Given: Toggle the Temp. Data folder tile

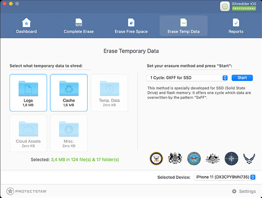Looking at the screenshot, I should click(x=109, y=92).
